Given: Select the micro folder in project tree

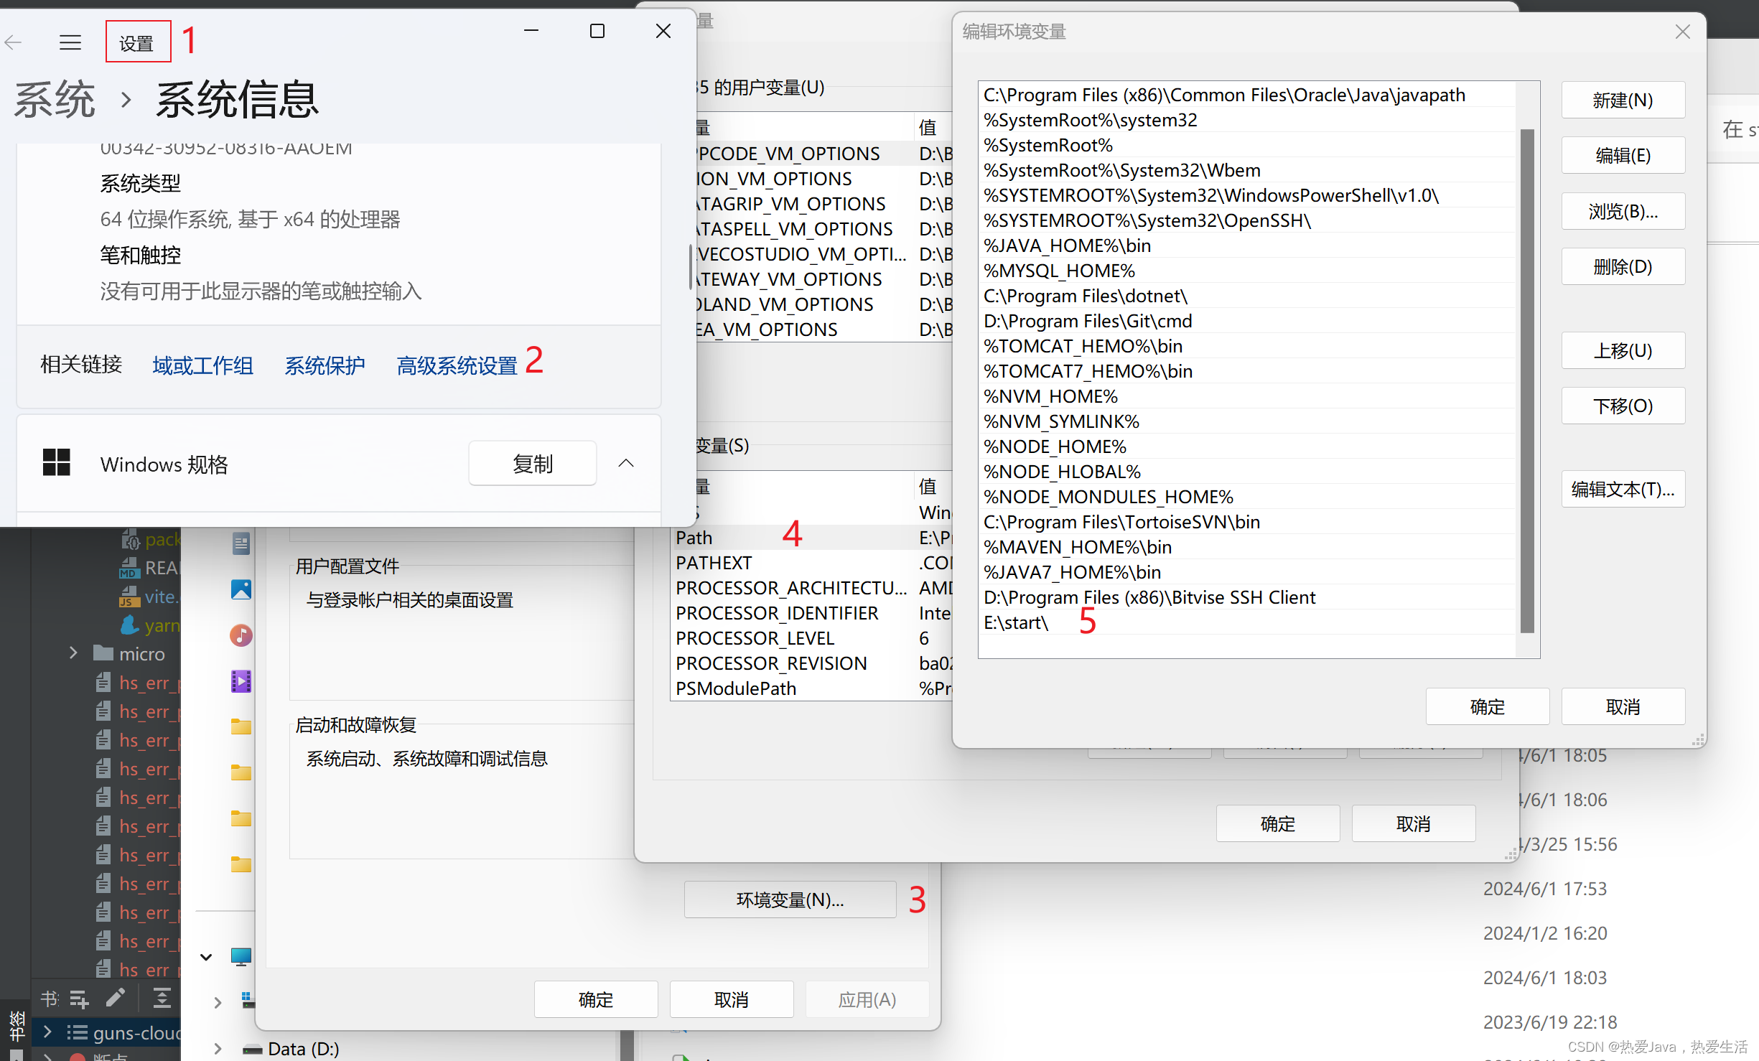Looking at the screenshot, I should tap(129, 653).
